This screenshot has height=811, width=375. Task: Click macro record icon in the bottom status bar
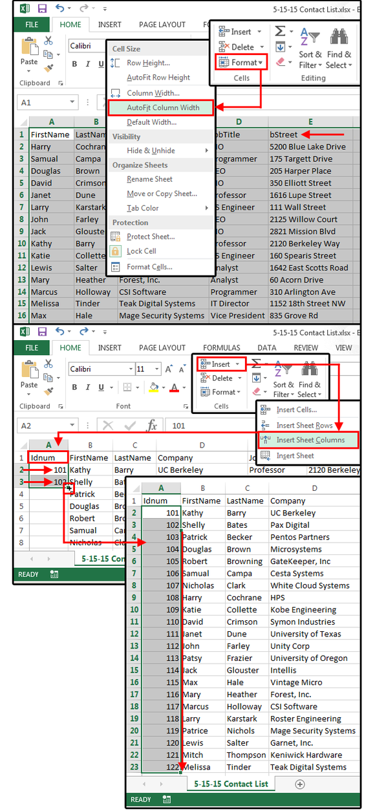click(x=167, y=799)
